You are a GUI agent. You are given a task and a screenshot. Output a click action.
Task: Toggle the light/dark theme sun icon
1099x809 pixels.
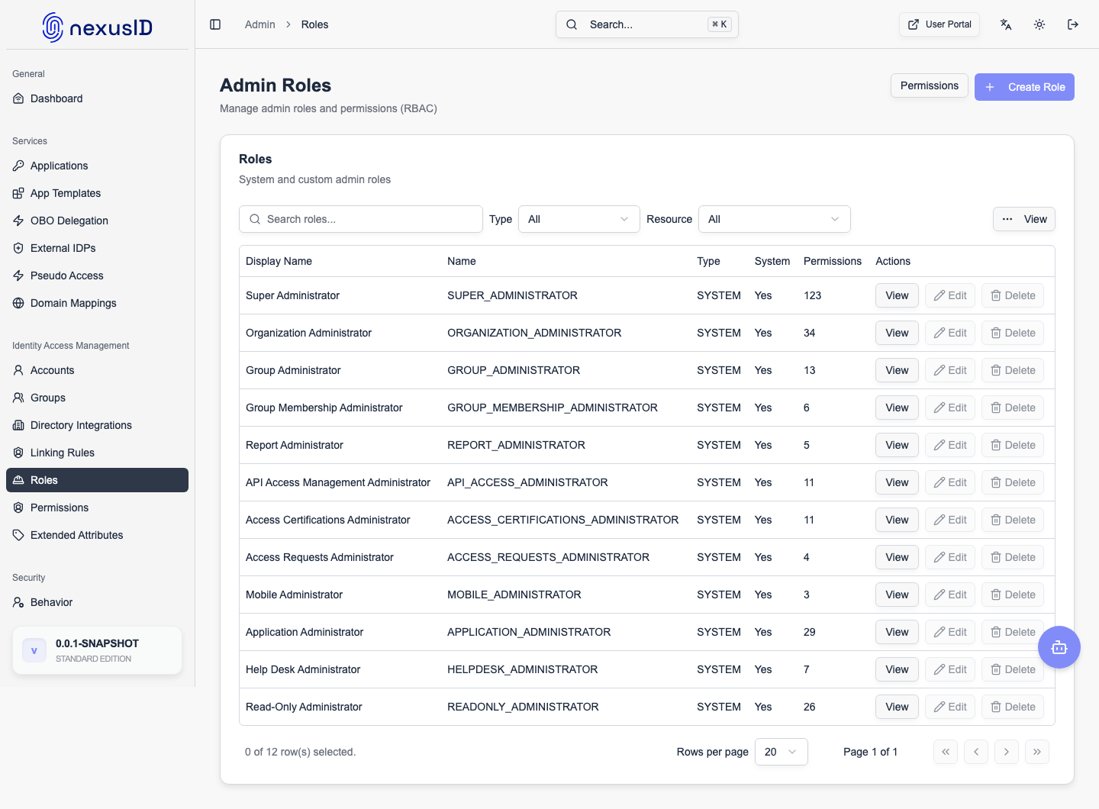click(x=1039, y=24)
